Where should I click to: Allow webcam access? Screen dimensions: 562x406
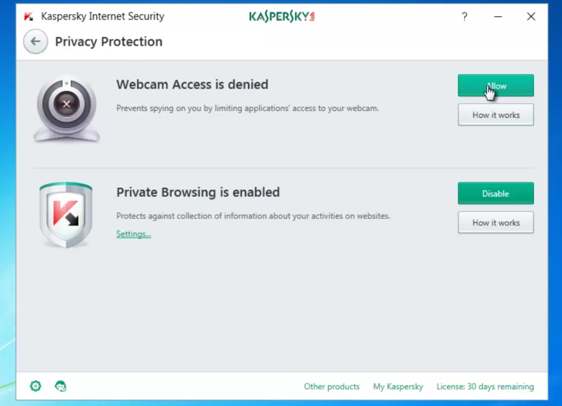point(496,86)
